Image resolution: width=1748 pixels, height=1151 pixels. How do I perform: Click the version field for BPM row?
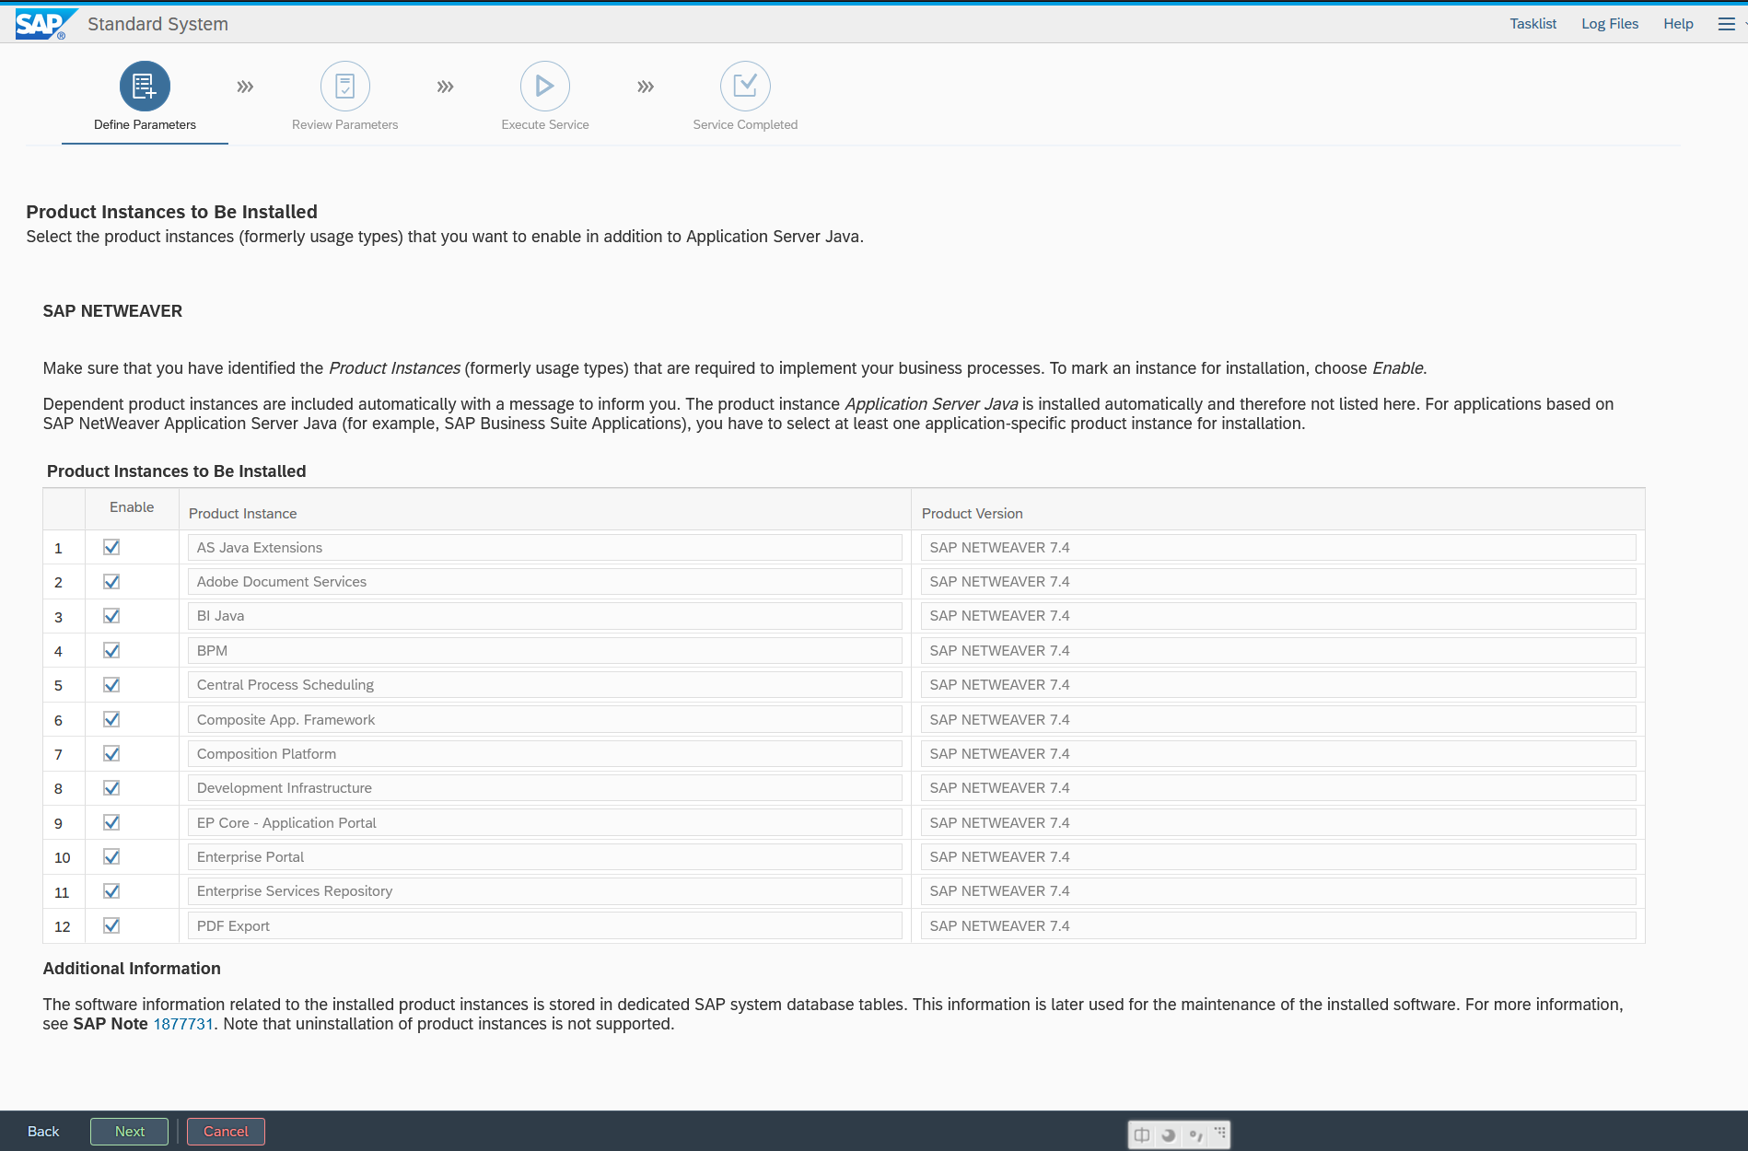click(x=1278, y=651)
